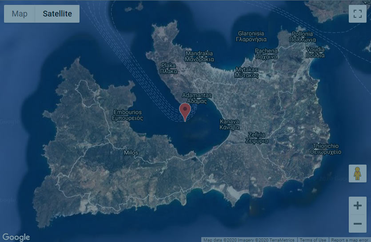Click the map data copyright text
This screenshot has height=242, width=371.
[249, 240]
